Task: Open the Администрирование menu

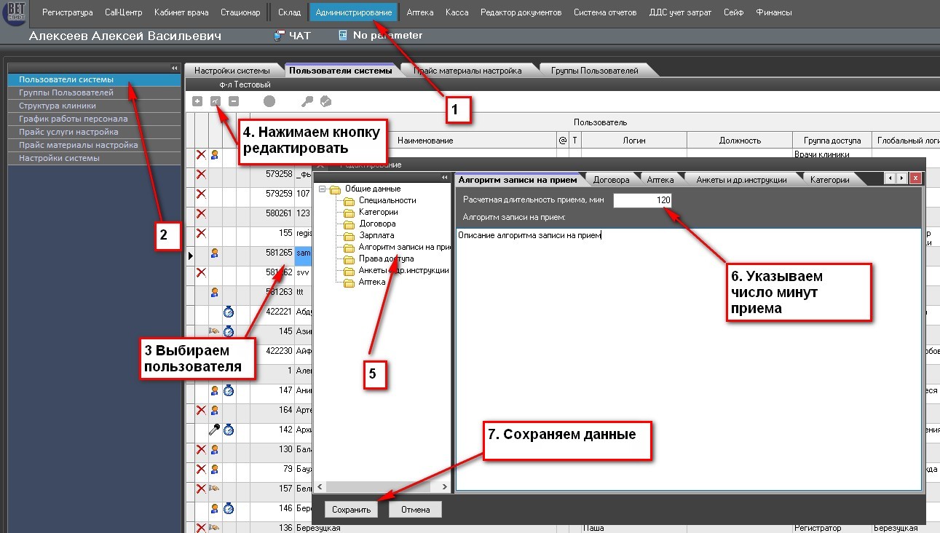Action: click(354, 12)
